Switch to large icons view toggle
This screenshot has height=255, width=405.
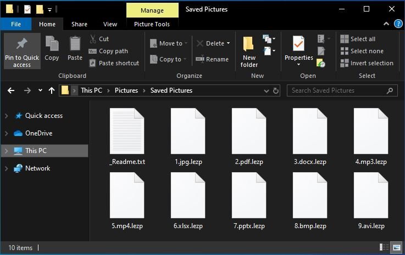[x=397, y=247]
